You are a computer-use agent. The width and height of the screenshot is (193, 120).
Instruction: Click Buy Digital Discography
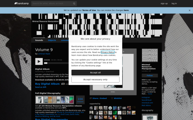pos(51,119)
